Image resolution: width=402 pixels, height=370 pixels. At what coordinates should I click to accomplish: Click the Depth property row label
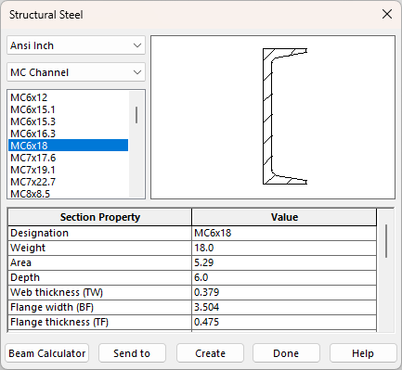coord(100,277)
